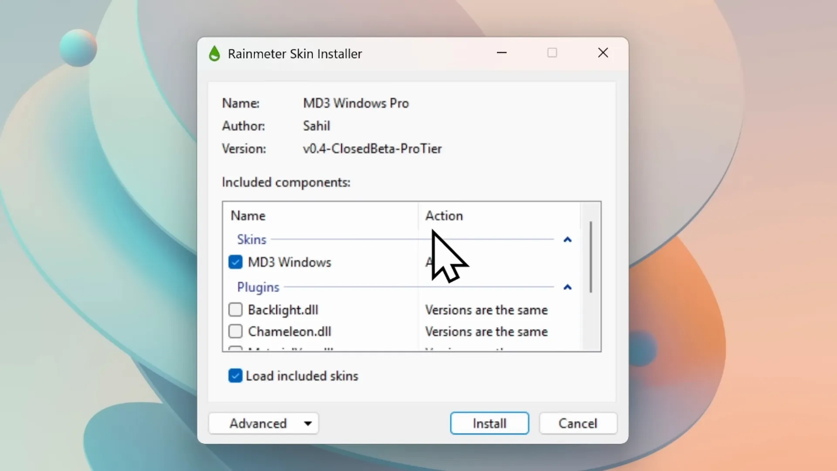The image size is (837, 471).
Task: Enable the Chameleon.dll plugin checkbox
Action: [x=235, y=331]
